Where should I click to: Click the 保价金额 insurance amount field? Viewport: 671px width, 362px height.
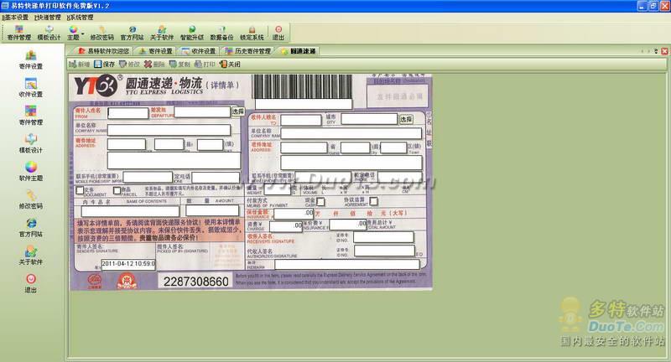click(x=294, y=214)
